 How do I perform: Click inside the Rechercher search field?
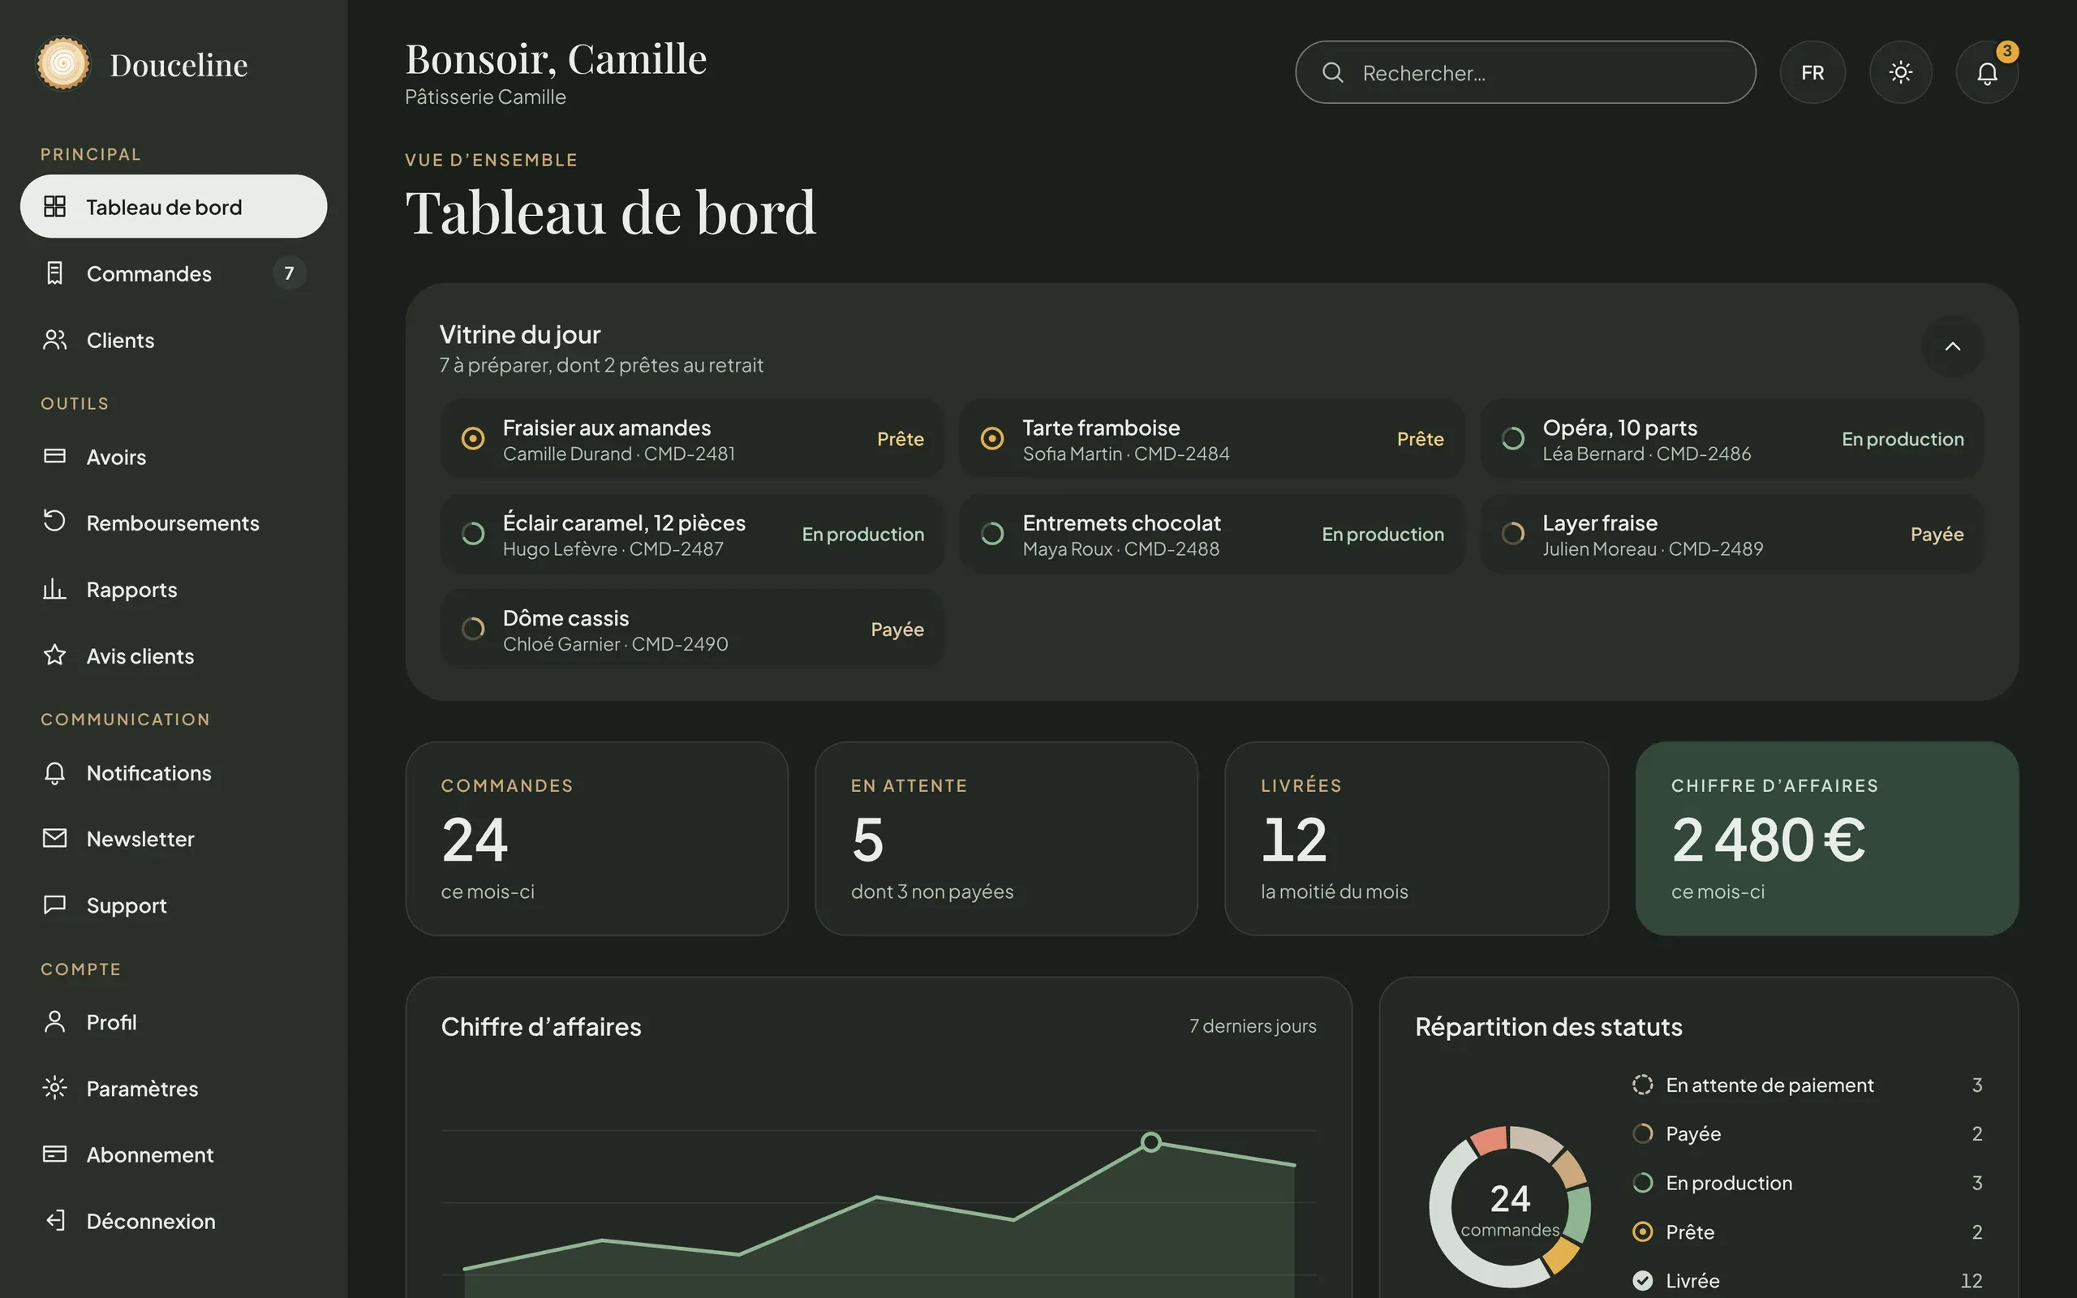[1525, 73]
